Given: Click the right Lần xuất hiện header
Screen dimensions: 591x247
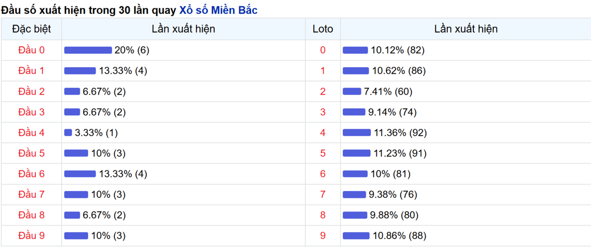Looking at the screenshot, I should tap(466, 29).
